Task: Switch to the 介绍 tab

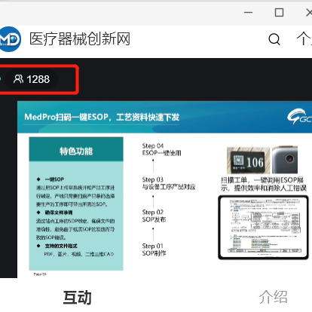Action: click(x=273, y=297)
